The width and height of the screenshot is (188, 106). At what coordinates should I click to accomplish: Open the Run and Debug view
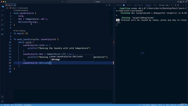(2, 20)
